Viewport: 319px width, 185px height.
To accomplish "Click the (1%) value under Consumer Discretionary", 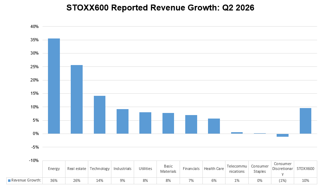I will click(283, 180).
